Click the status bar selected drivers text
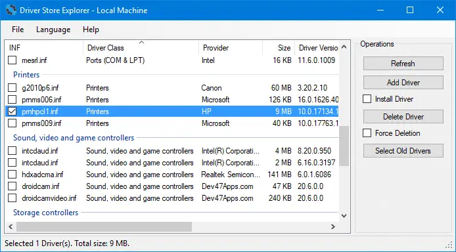Image resolution: width=456 pixels, height=252 pixels. pyautogui.click(x=67, y=243)
